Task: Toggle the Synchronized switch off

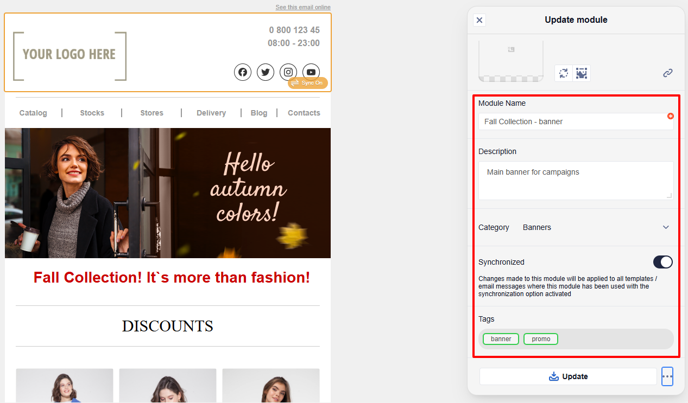Action: [663, 262]
